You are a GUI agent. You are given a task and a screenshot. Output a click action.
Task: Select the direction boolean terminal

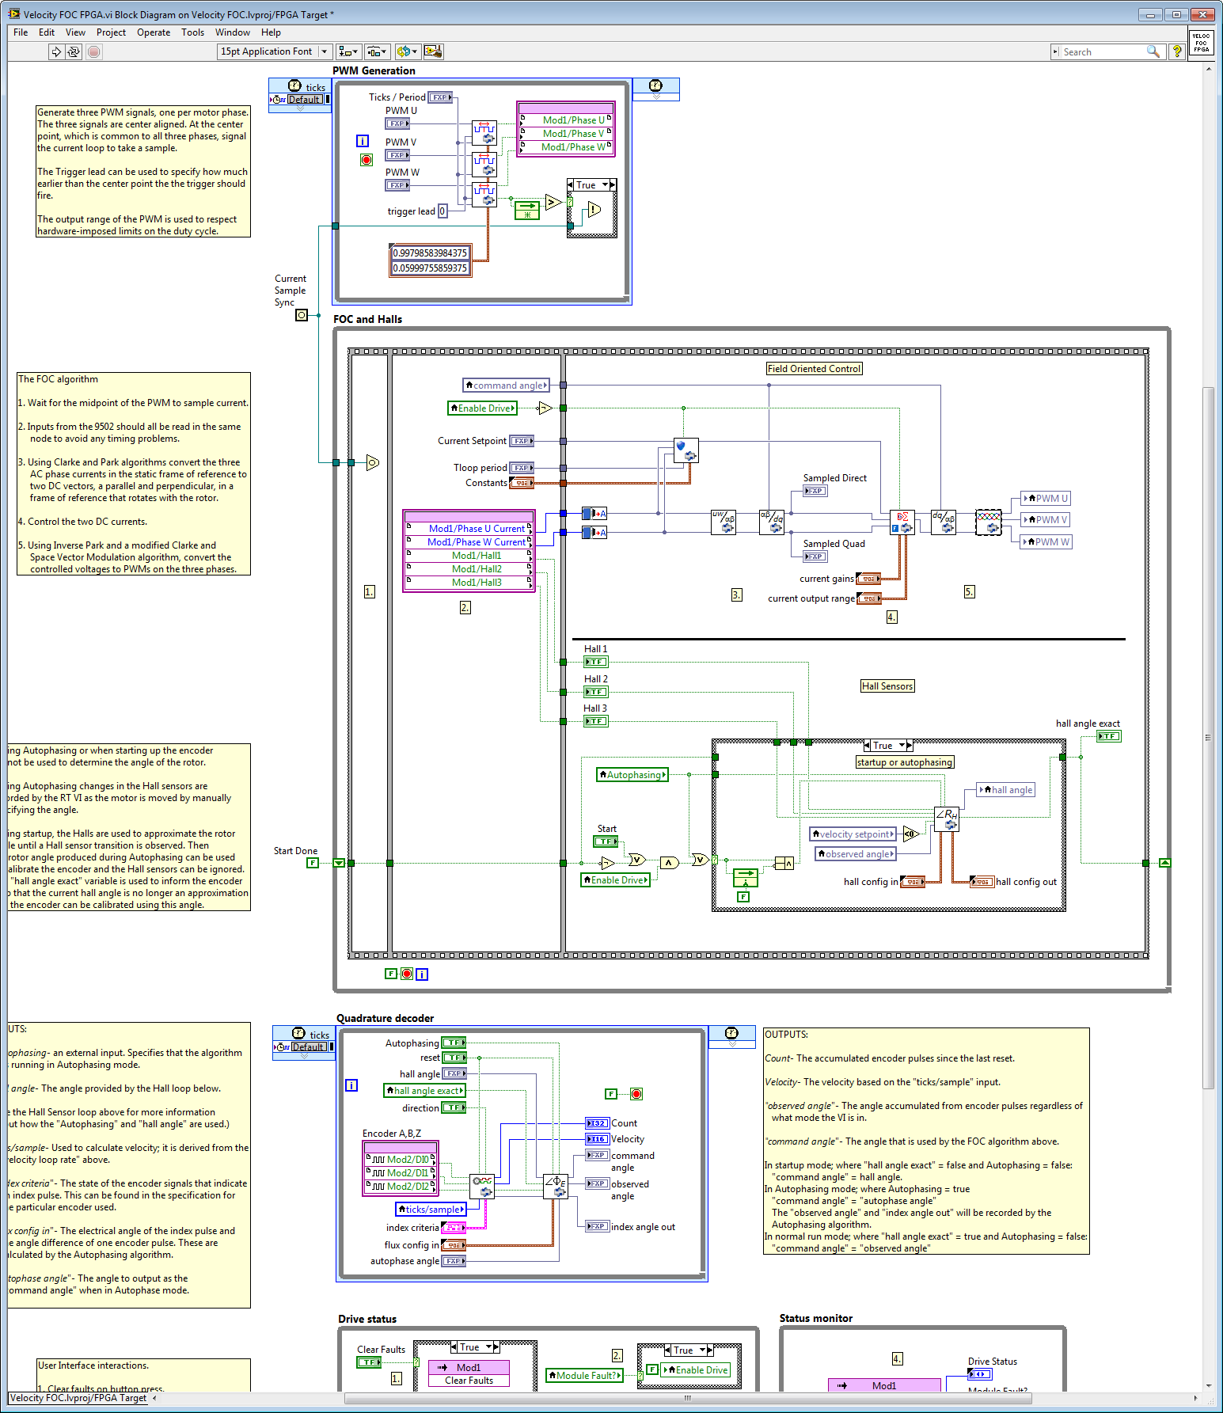click(454, 1107)
